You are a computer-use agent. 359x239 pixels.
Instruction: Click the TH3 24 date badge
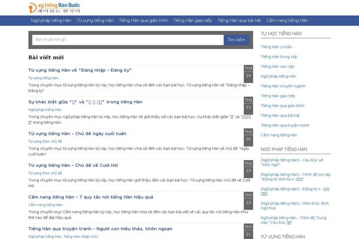tap(248, 74)
